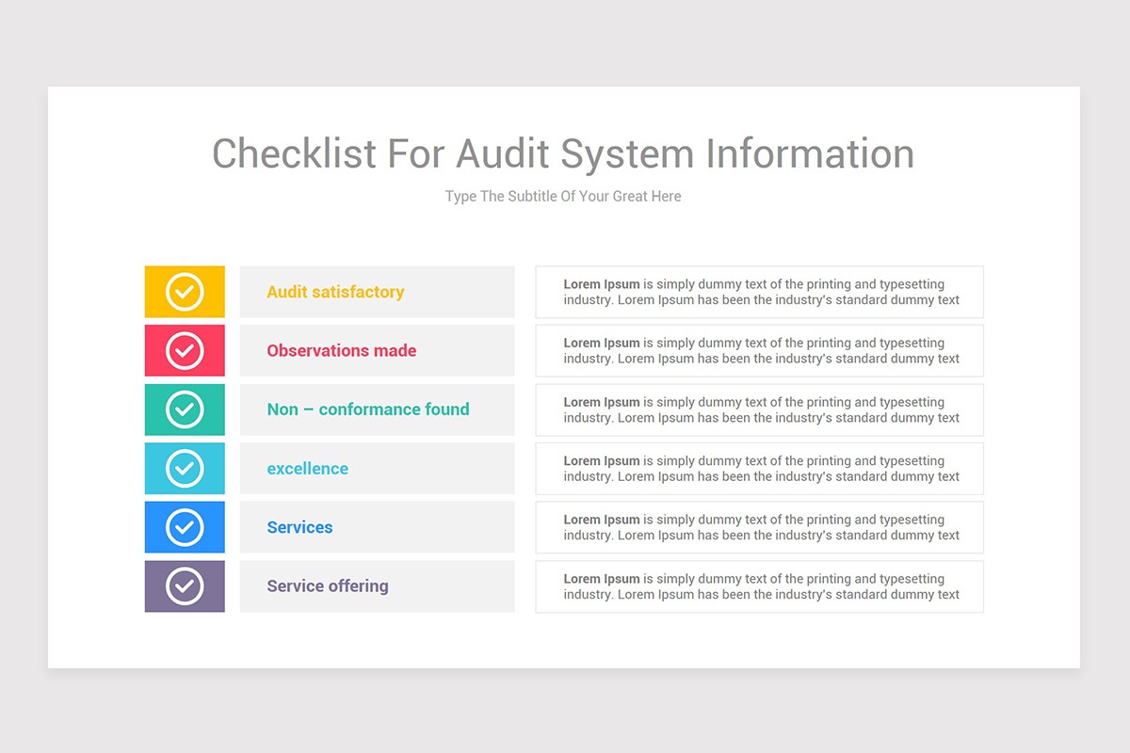Toggle the Observations made checklist item
The height and width of the screenshot is (753, 1130).
tap(377, 350)
